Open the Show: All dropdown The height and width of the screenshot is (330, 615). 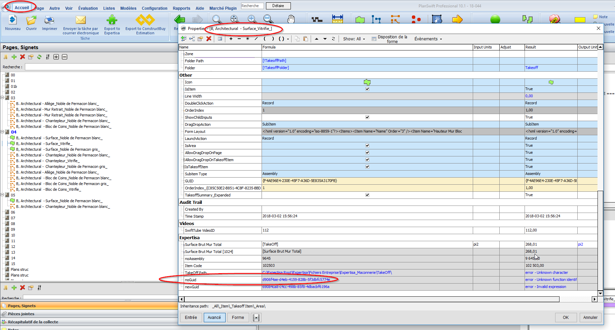pos(354,39)
